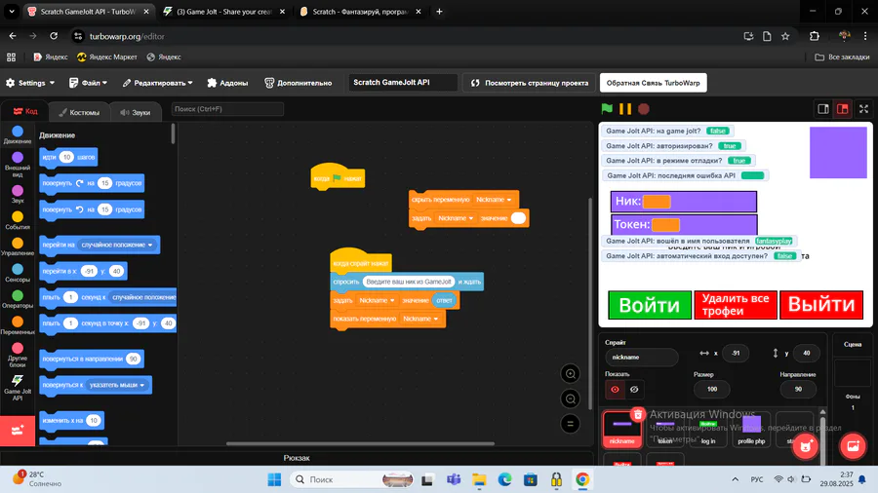The width and height of the screenshot is (878, 493).
Task: Click Windows Start button on taskbar
Action: click(x=274, y=479)
